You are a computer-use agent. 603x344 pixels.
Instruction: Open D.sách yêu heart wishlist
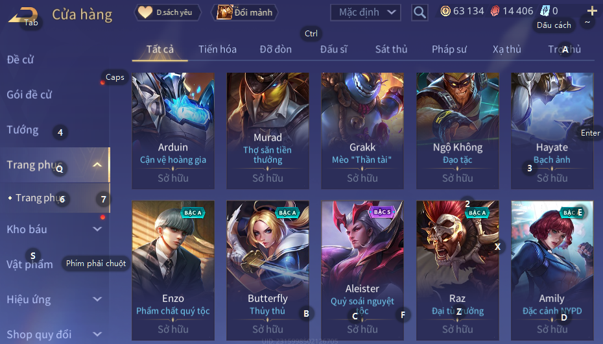coord(168,12)
